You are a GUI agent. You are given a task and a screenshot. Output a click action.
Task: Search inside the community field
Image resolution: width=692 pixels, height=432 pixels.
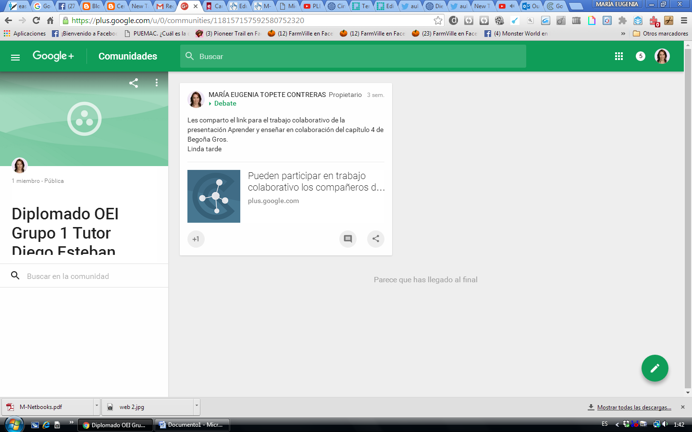[84, 276]
